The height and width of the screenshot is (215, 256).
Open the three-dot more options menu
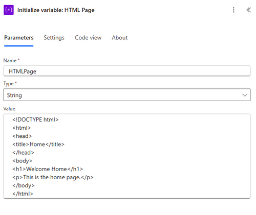(233, 10)
